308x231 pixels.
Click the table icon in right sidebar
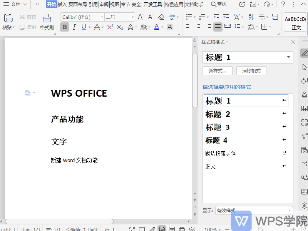coord(304,109)
